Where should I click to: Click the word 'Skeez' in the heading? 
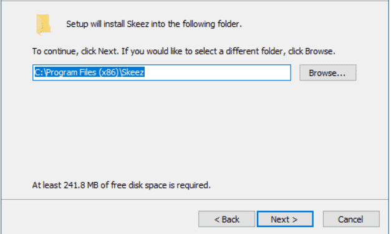click(x=138, y=24)
